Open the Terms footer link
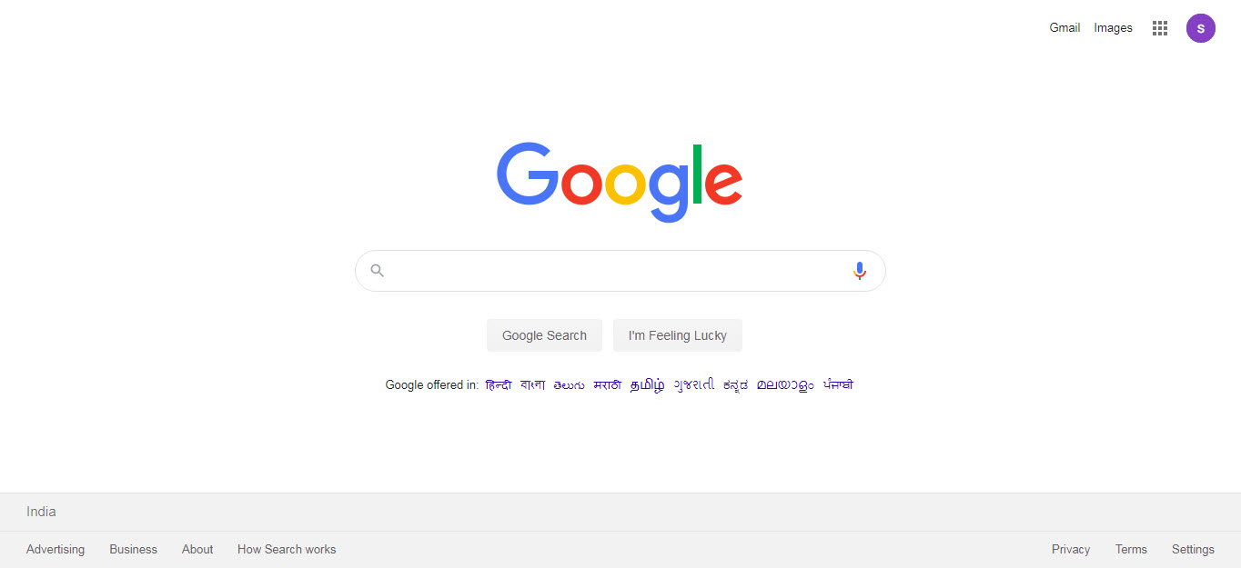The image size is (1241, 568). point(1131,550)
